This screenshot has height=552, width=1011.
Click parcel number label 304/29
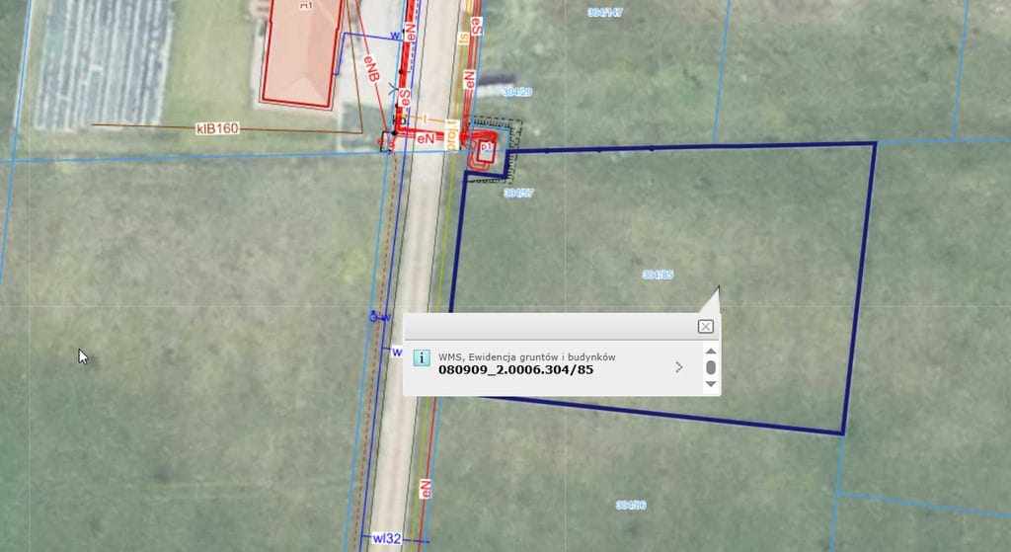click(x=517, y=91)
